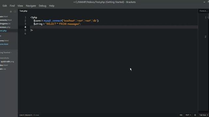Image resolution: width=209 pixels, height=117 pixels.
Task: Open quick-edit.png in project tree
Action: [7, 61]
